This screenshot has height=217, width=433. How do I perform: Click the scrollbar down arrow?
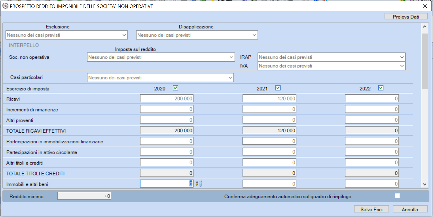(x=425, y=184)
